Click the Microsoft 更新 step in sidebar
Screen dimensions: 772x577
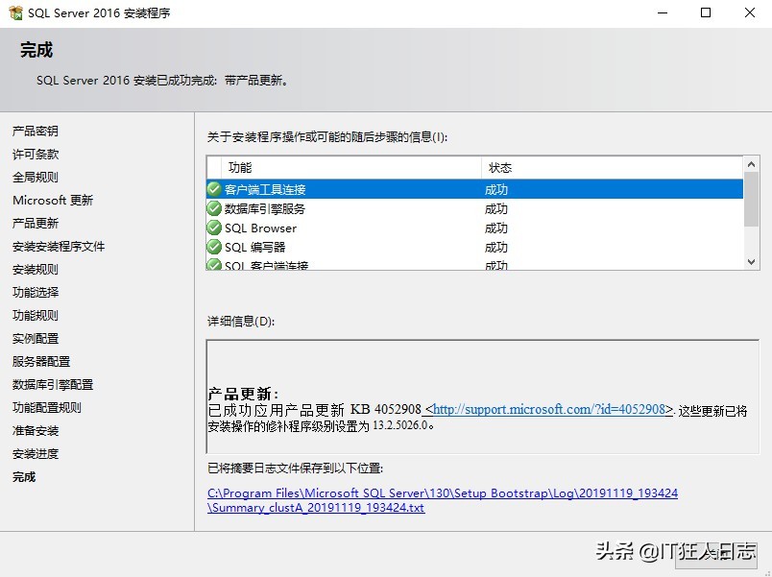pos(53,201)
